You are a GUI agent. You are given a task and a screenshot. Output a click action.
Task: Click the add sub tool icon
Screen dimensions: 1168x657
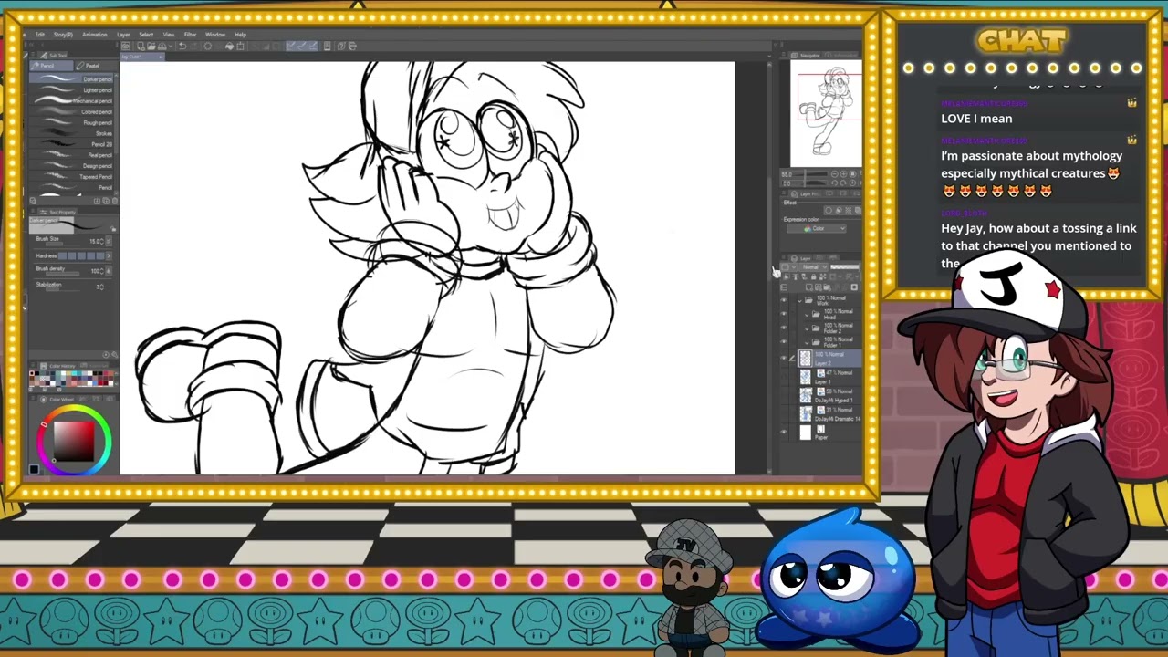click(x=97, y=201)
